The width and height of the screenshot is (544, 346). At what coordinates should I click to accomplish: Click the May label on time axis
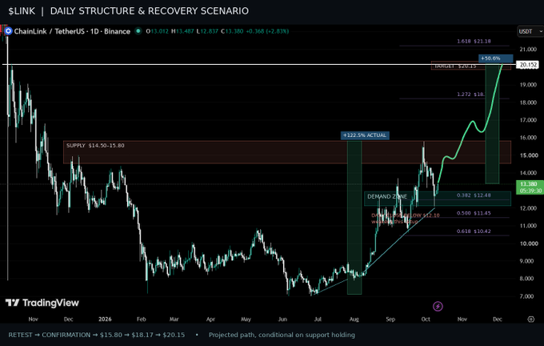[246, 319]
